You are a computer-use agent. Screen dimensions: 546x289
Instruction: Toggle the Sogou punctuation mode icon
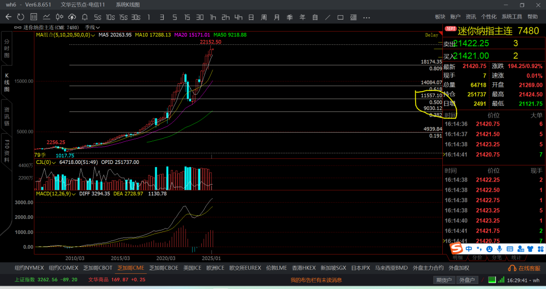pyautogui.click(x=479, y=249)
